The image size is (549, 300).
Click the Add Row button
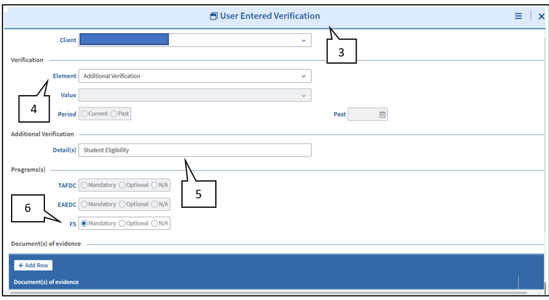33,266
